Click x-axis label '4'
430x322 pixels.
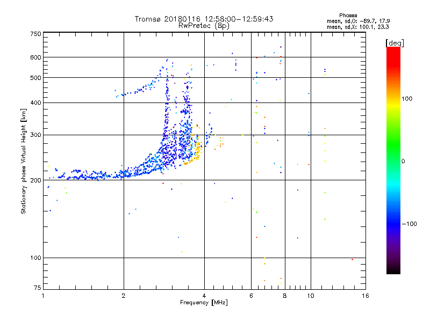(x=204, y=296)
